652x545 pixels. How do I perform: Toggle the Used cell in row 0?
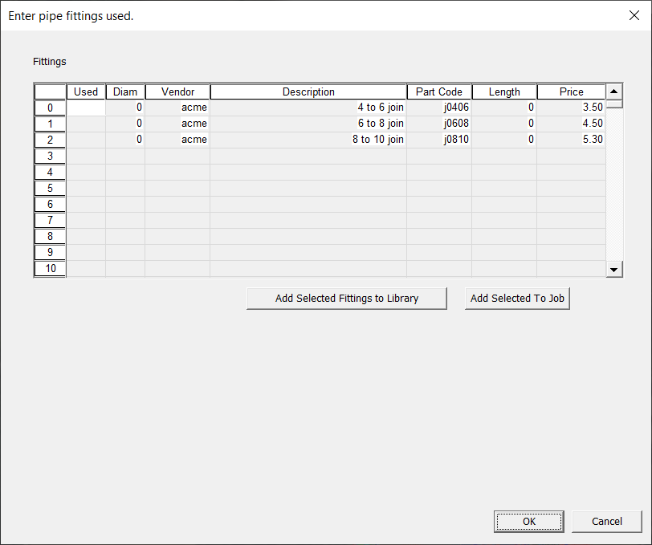click(86, 108)
